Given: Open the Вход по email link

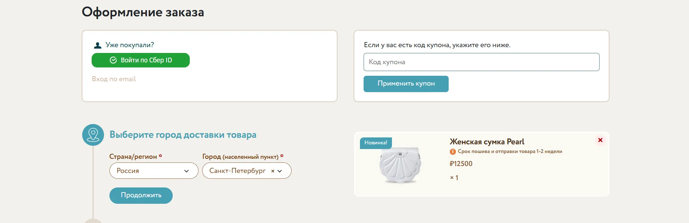Looking at the screenshot, I should click(114, 79).
